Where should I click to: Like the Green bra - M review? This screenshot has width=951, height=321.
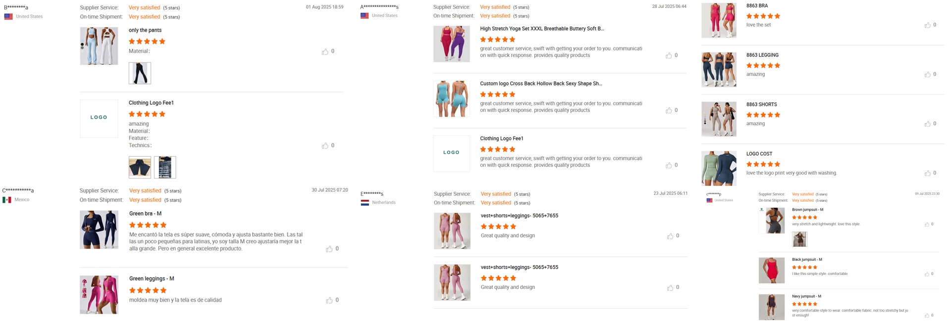click(329, 249)
